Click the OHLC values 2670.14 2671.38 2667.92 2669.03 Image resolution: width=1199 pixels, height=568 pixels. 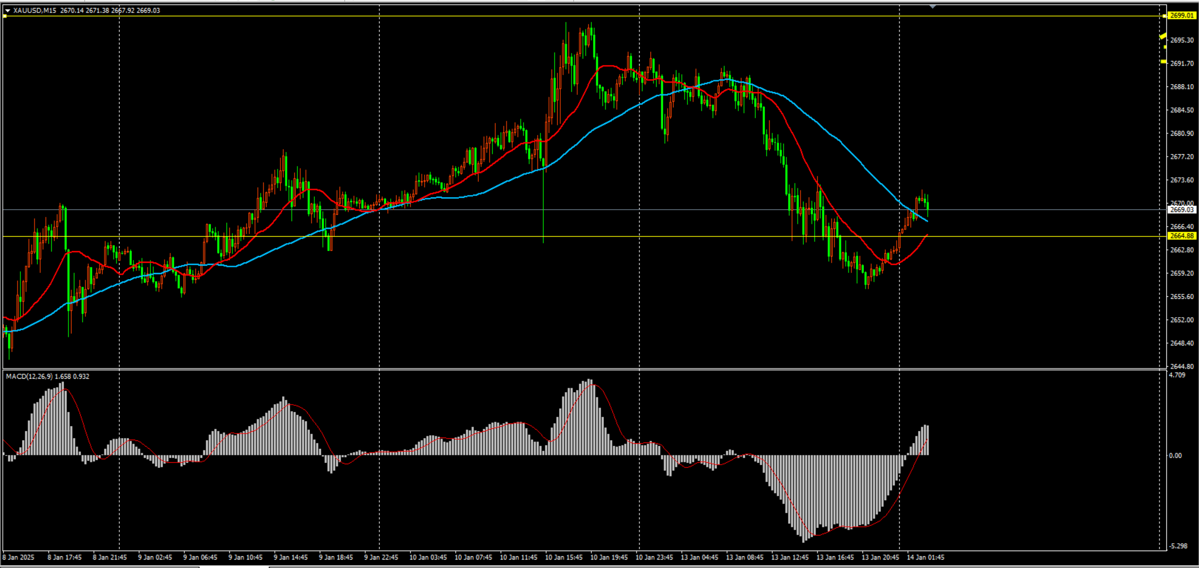point(110,11)
